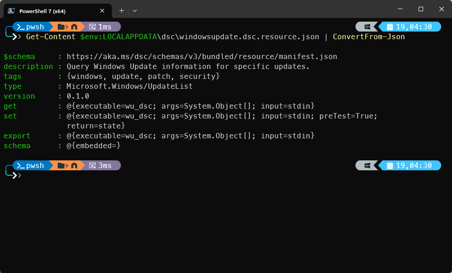
Task: Maximize the terminal window
Action: point(420,9)
